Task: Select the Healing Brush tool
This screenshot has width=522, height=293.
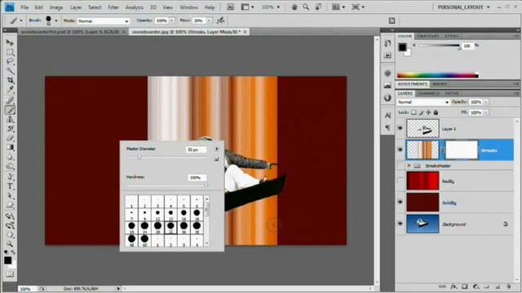Action: 10,100
